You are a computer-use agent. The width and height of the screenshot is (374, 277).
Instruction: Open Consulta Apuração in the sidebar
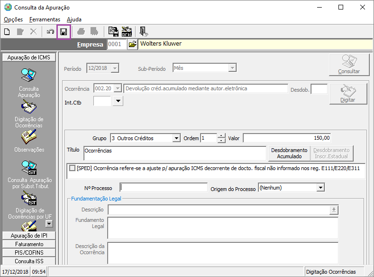tap(29, 83)
